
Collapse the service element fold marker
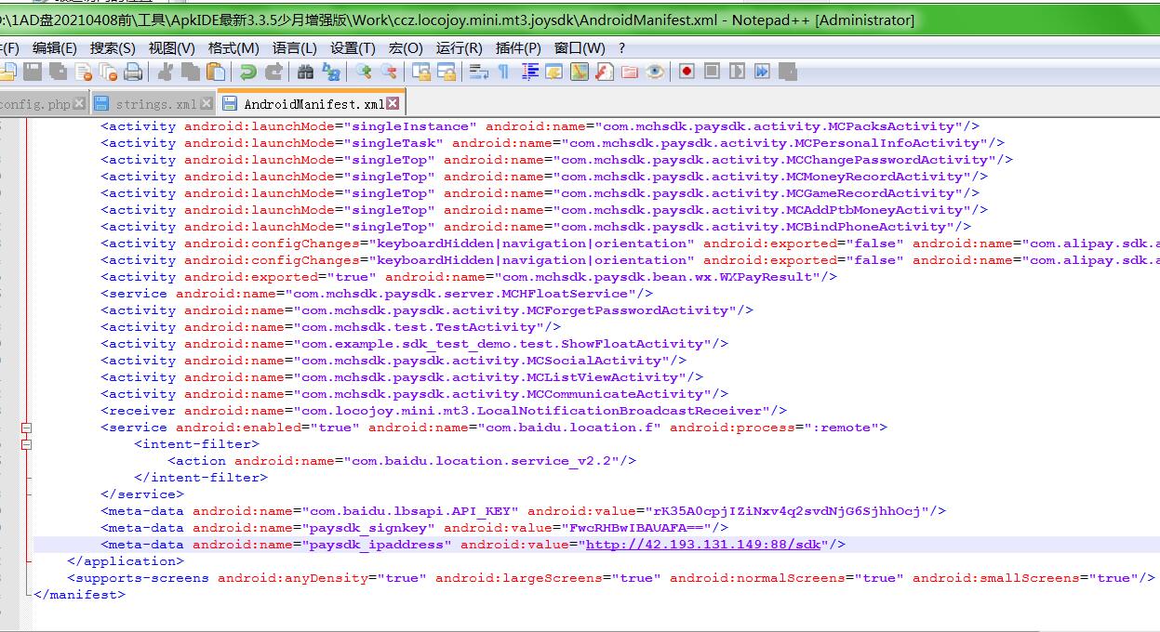[x=26, y=428]
